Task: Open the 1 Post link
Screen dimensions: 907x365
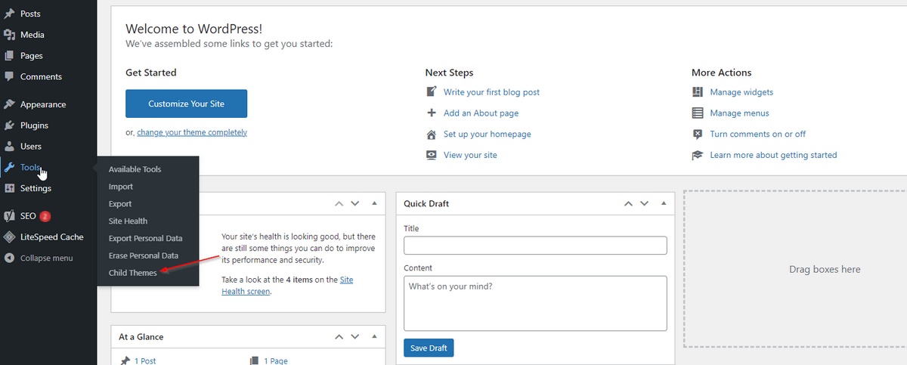Action: tap(145, 361)
